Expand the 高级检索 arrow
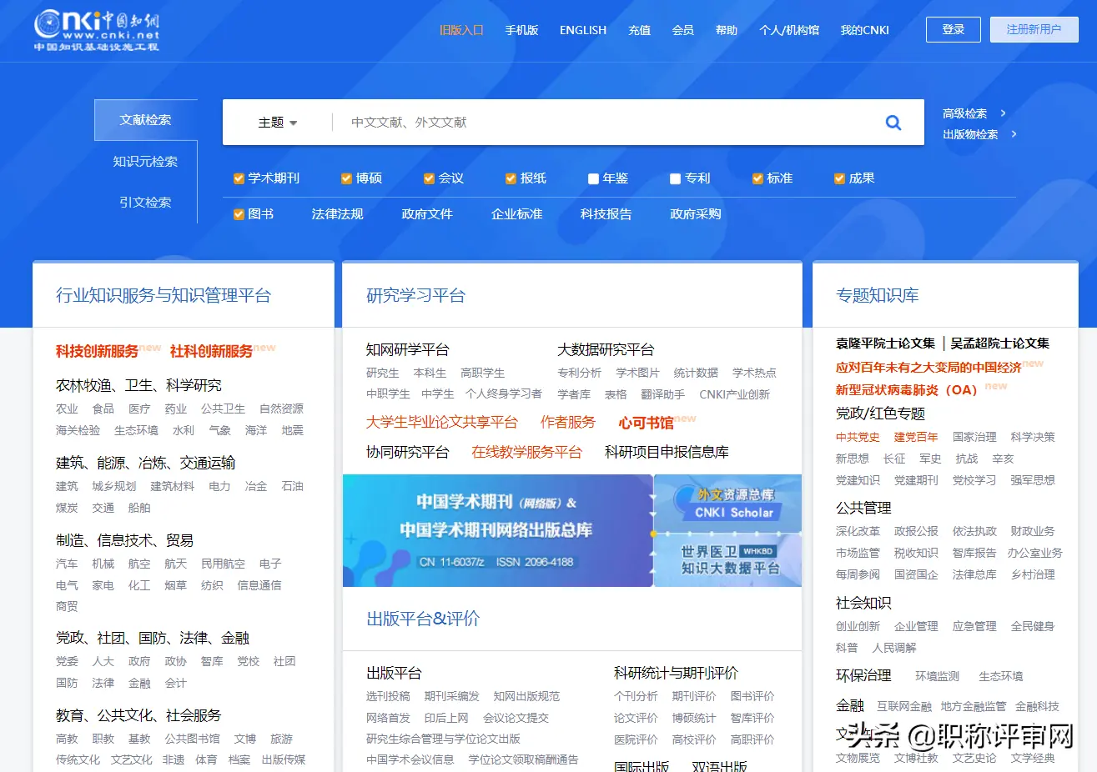Screen dimensions: 1097x772 [x=1003, y=113]
